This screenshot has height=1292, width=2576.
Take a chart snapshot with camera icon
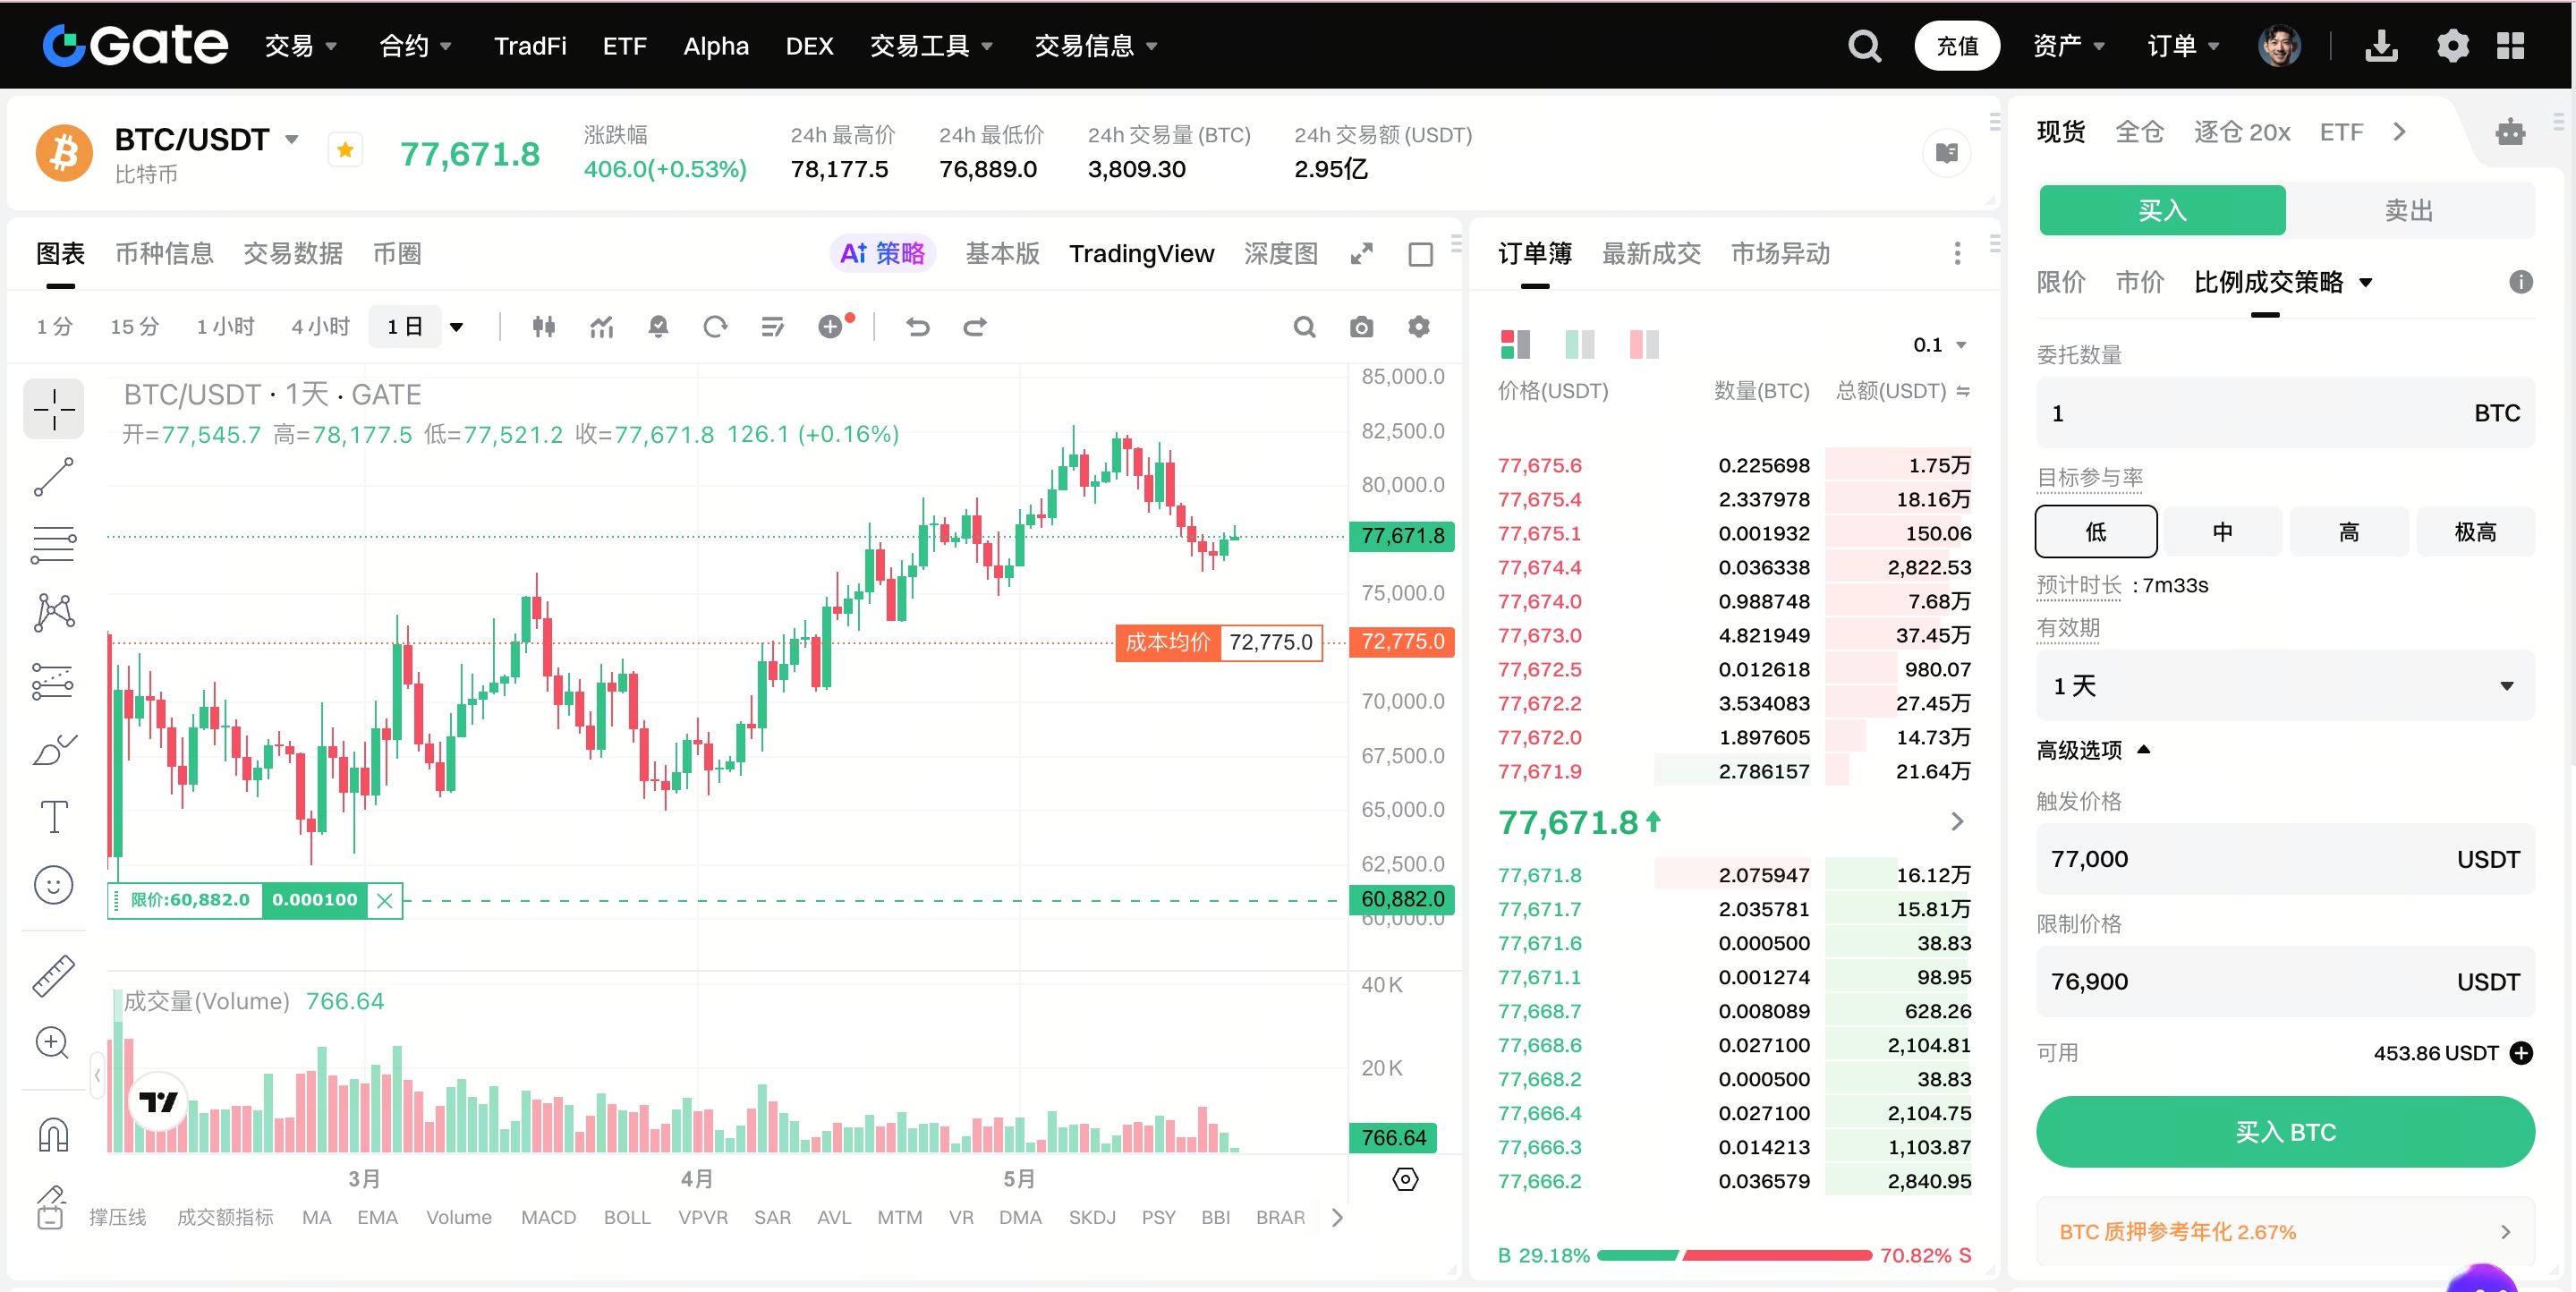(1361, 327)
